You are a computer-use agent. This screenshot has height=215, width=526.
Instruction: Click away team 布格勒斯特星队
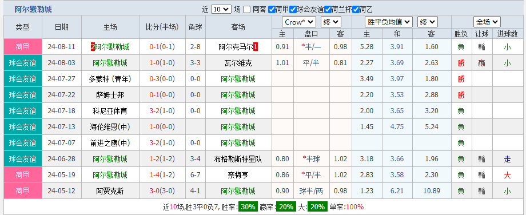click(238, 159)
